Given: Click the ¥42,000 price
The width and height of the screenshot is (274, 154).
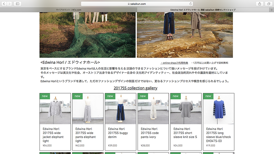Looking at the screenshot, I should [x=80, y=145].
